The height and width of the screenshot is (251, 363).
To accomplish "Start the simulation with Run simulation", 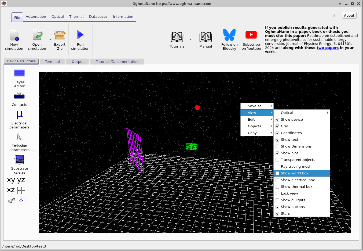I will [x=80, y=39].
